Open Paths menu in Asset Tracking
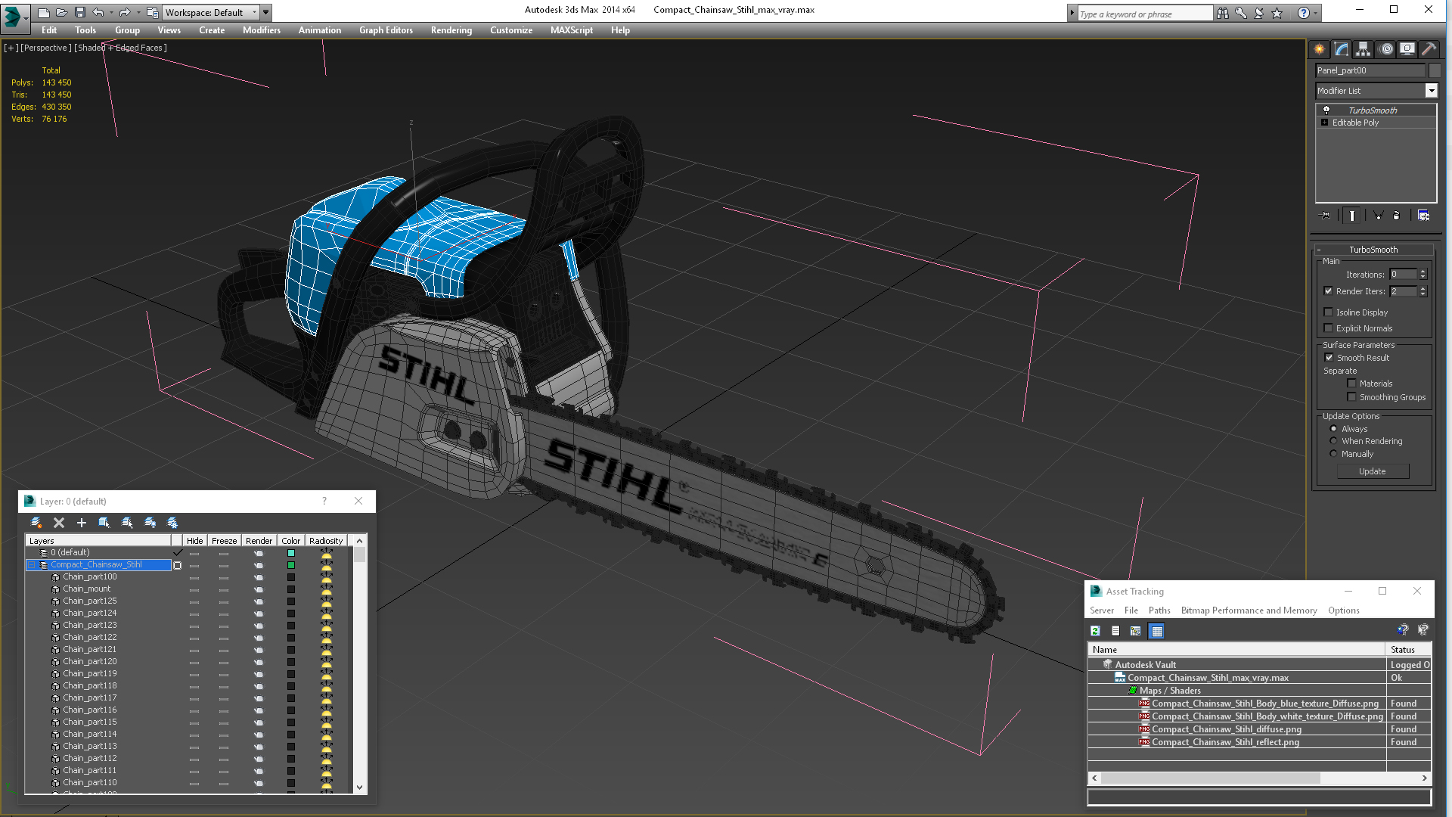The height and width of the screenshot is (817, 1452). pos(1159,610)
